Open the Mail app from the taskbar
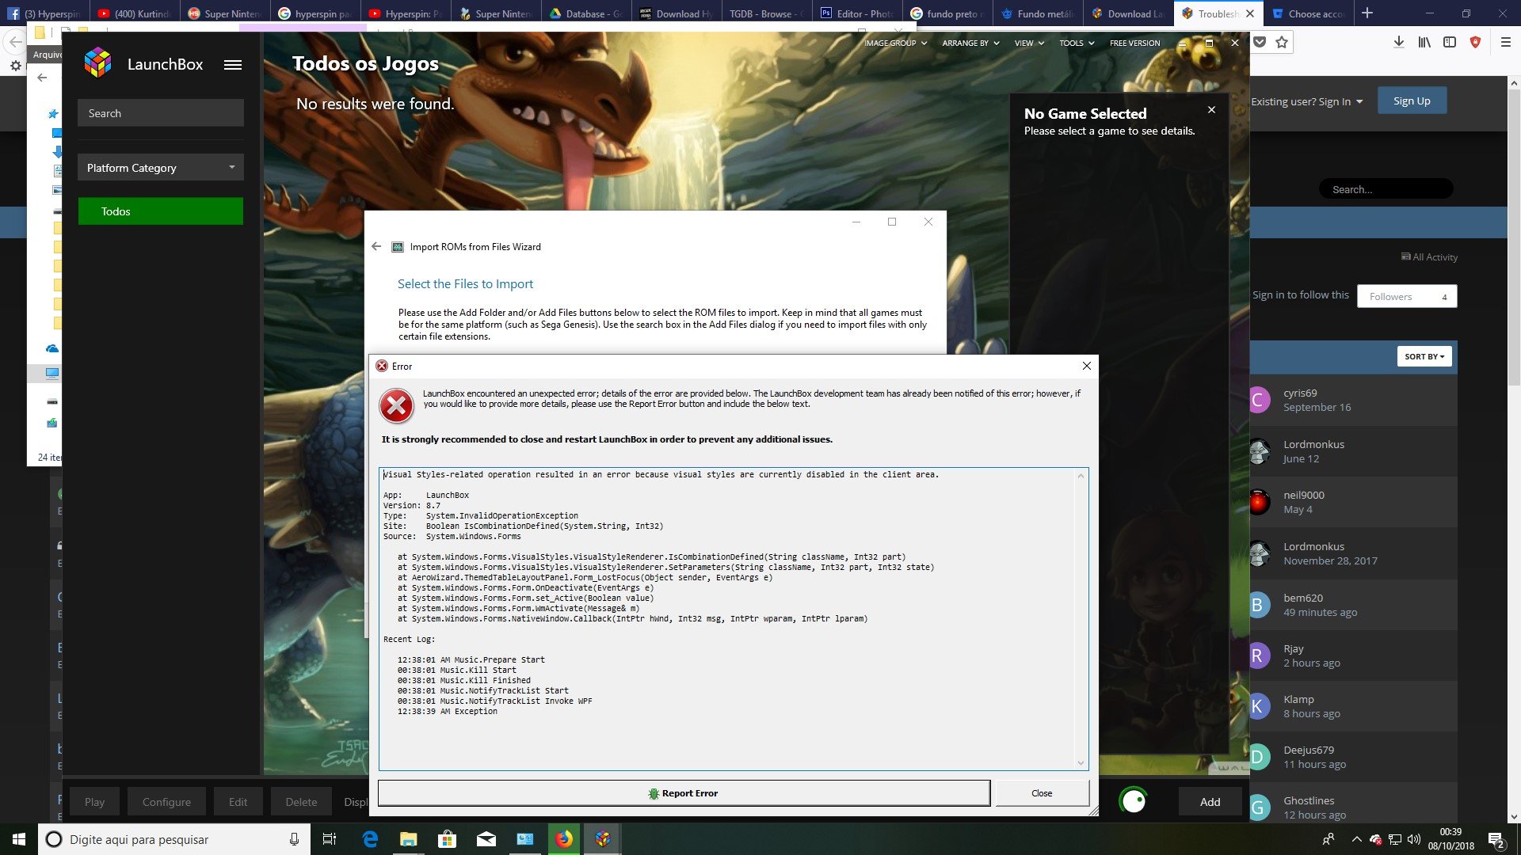Viewport: 1521px width, 855px height. [x=486, y=839]
